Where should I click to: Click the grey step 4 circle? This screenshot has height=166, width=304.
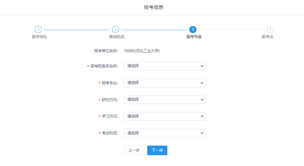tap(270, 29)
